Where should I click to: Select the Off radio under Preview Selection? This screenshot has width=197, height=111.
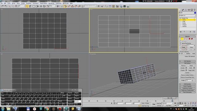tap(180, 53)
